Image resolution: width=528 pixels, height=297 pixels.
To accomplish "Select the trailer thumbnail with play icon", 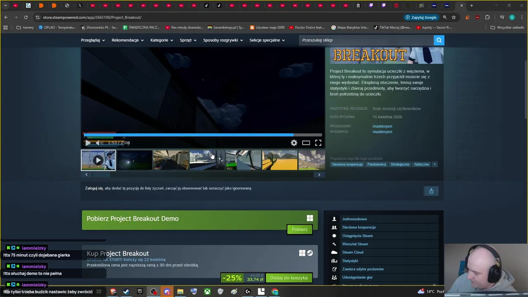I will (x=98, y=160).
